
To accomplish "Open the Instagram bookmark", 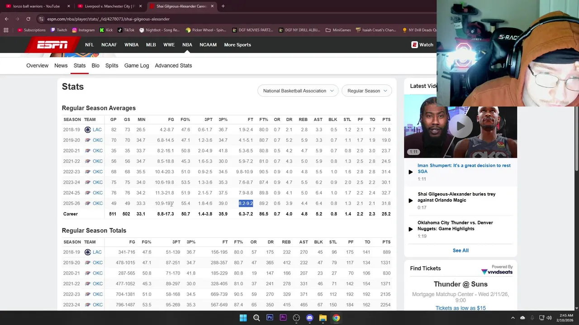I will click(83, 30).
